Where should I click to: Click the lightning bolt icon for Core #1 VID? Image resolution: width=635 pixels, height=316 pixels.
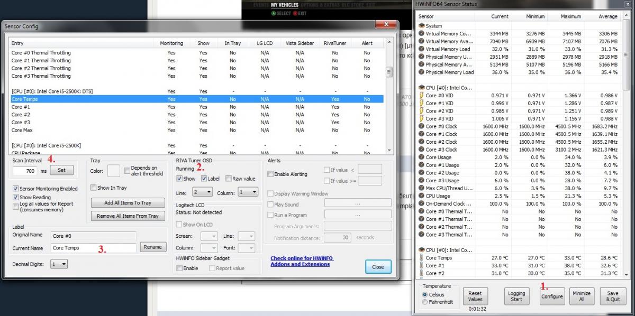[x=421, y=103]
